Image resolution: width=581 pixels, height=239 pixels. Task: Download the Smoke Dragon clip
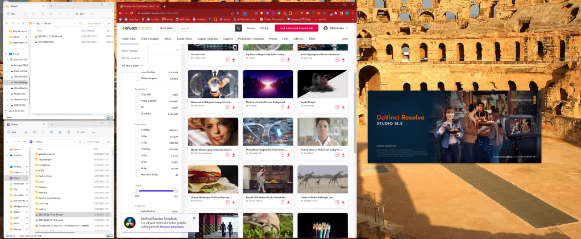pos(343,107)
